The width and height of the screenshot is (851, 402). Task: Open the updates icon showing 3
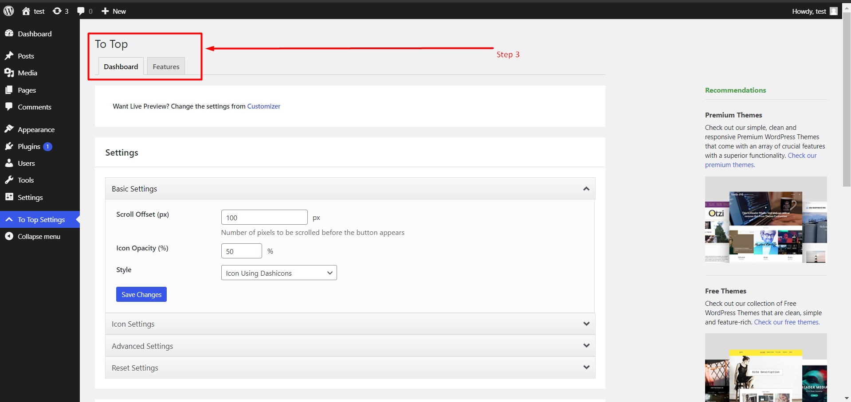pos(57,11)
